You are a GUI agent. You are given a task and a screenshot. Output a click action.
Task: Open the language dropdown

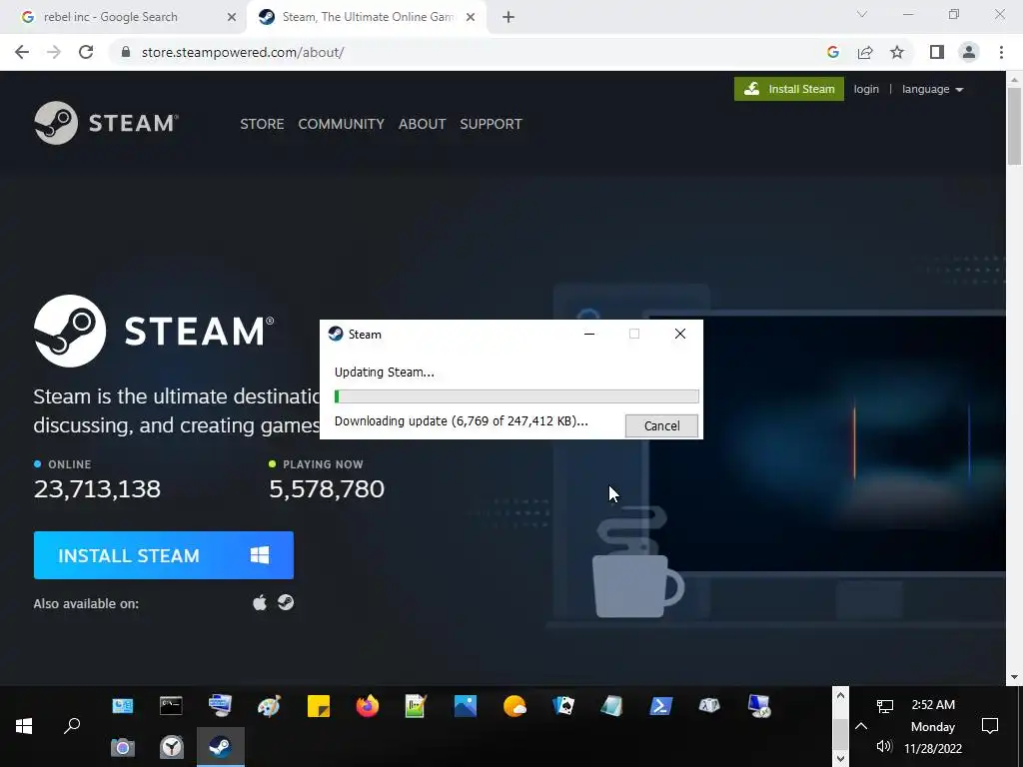932,89
